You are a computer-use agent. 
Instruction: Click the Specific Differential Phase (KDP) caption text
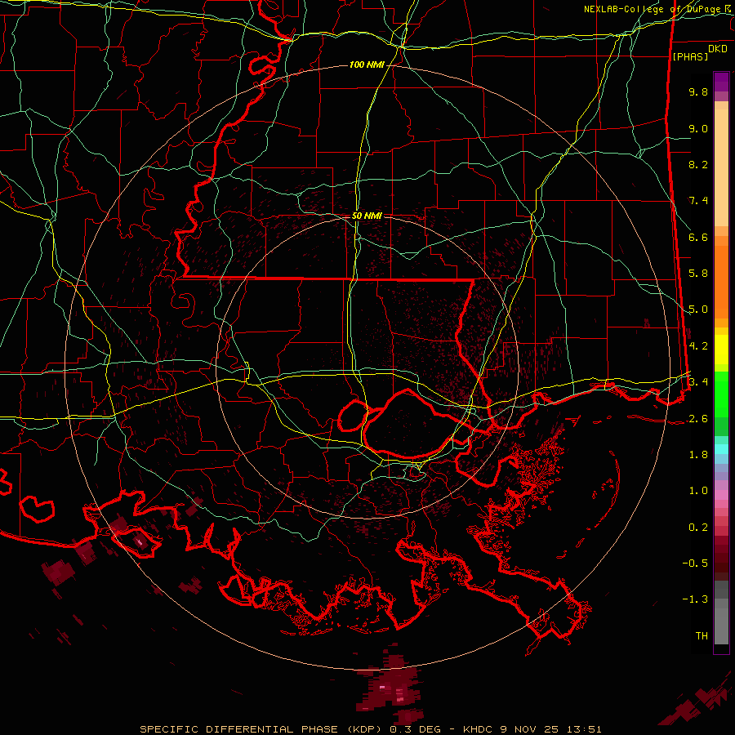(370, 729)
